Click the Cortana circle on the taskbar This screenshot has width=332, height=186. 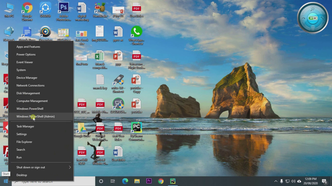coord(101,181)
